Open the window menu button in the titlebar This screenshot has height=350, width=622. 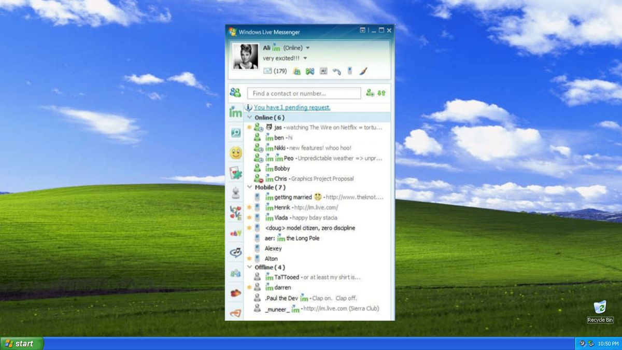[362, 31]
